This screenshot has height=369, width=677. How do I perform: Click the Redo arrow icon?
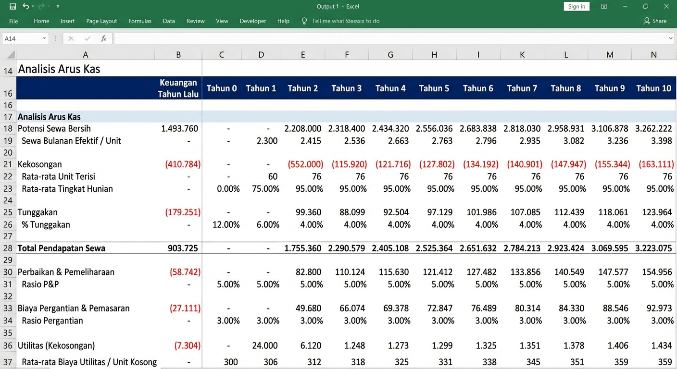(x=41, y=7)
